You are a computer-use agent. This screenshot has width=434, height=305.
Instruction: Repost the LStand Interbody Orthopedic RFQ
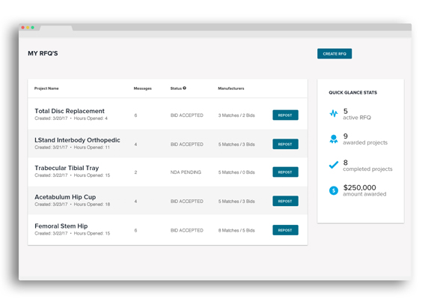pos(285,144)
